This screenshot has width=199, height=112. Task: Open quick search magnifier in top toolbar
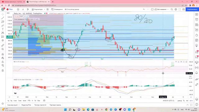172,9
